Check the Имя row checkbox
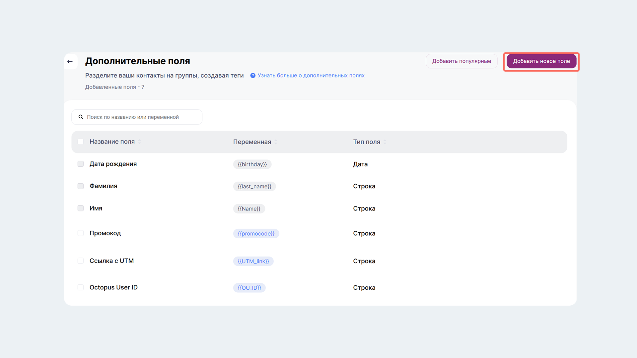The image size is (637, 358). (x=81, y=209)
